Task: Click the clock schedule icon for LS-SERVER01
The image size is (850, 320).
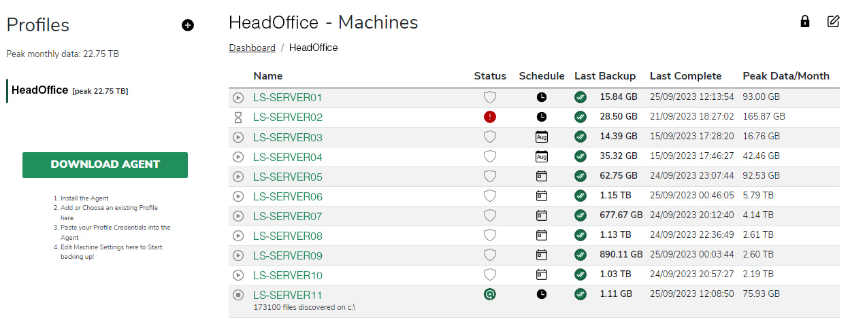Action: [x=542, y=98]
